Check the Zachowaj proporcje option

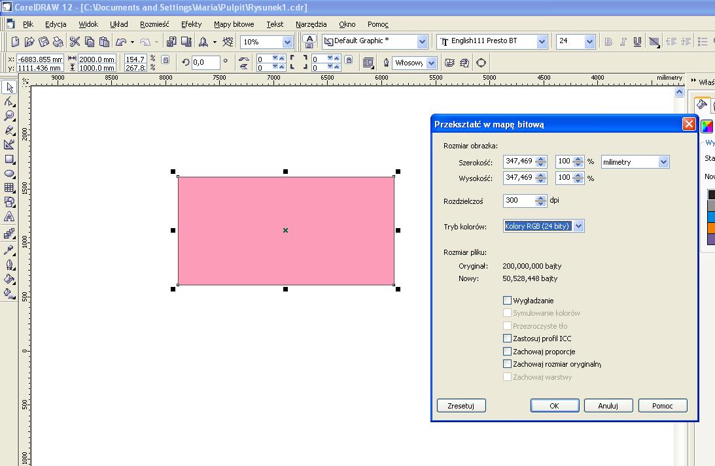tap(507, 352)
